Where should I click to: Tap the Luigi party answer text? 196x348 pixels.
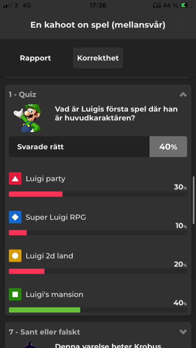click(46, 179)
